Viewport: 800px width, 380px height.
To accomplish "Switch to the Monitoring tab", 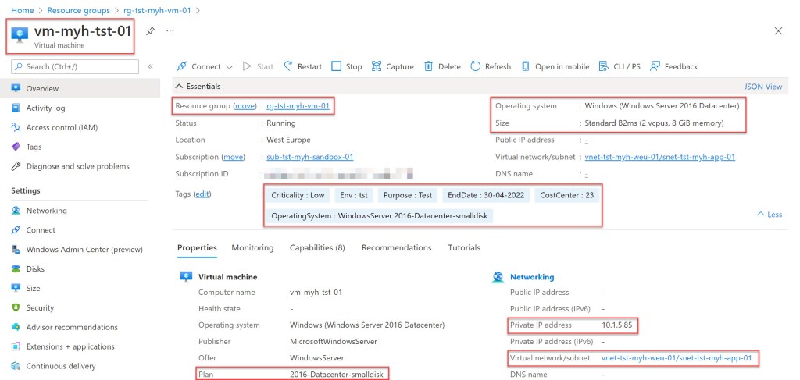I will click(x=252, y=247).
